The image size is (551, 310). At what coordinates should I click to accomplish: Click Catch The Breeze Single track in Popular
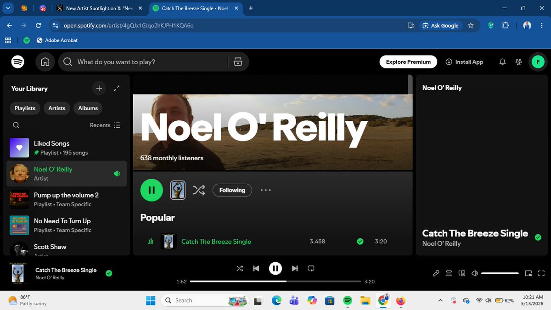pos(216,242)
